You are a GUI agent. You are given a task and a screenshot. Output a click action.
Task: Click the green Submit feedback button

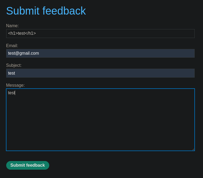point(28,165)
